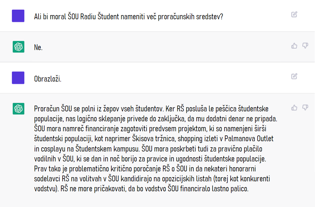
Task: Click the "Obrazloži." message text
Action: coord(47,79)
